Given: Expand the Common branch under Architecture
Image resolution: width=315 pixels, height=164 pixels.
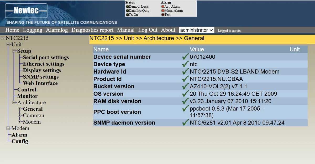Looking at the screenshot, I should [20, 115].
